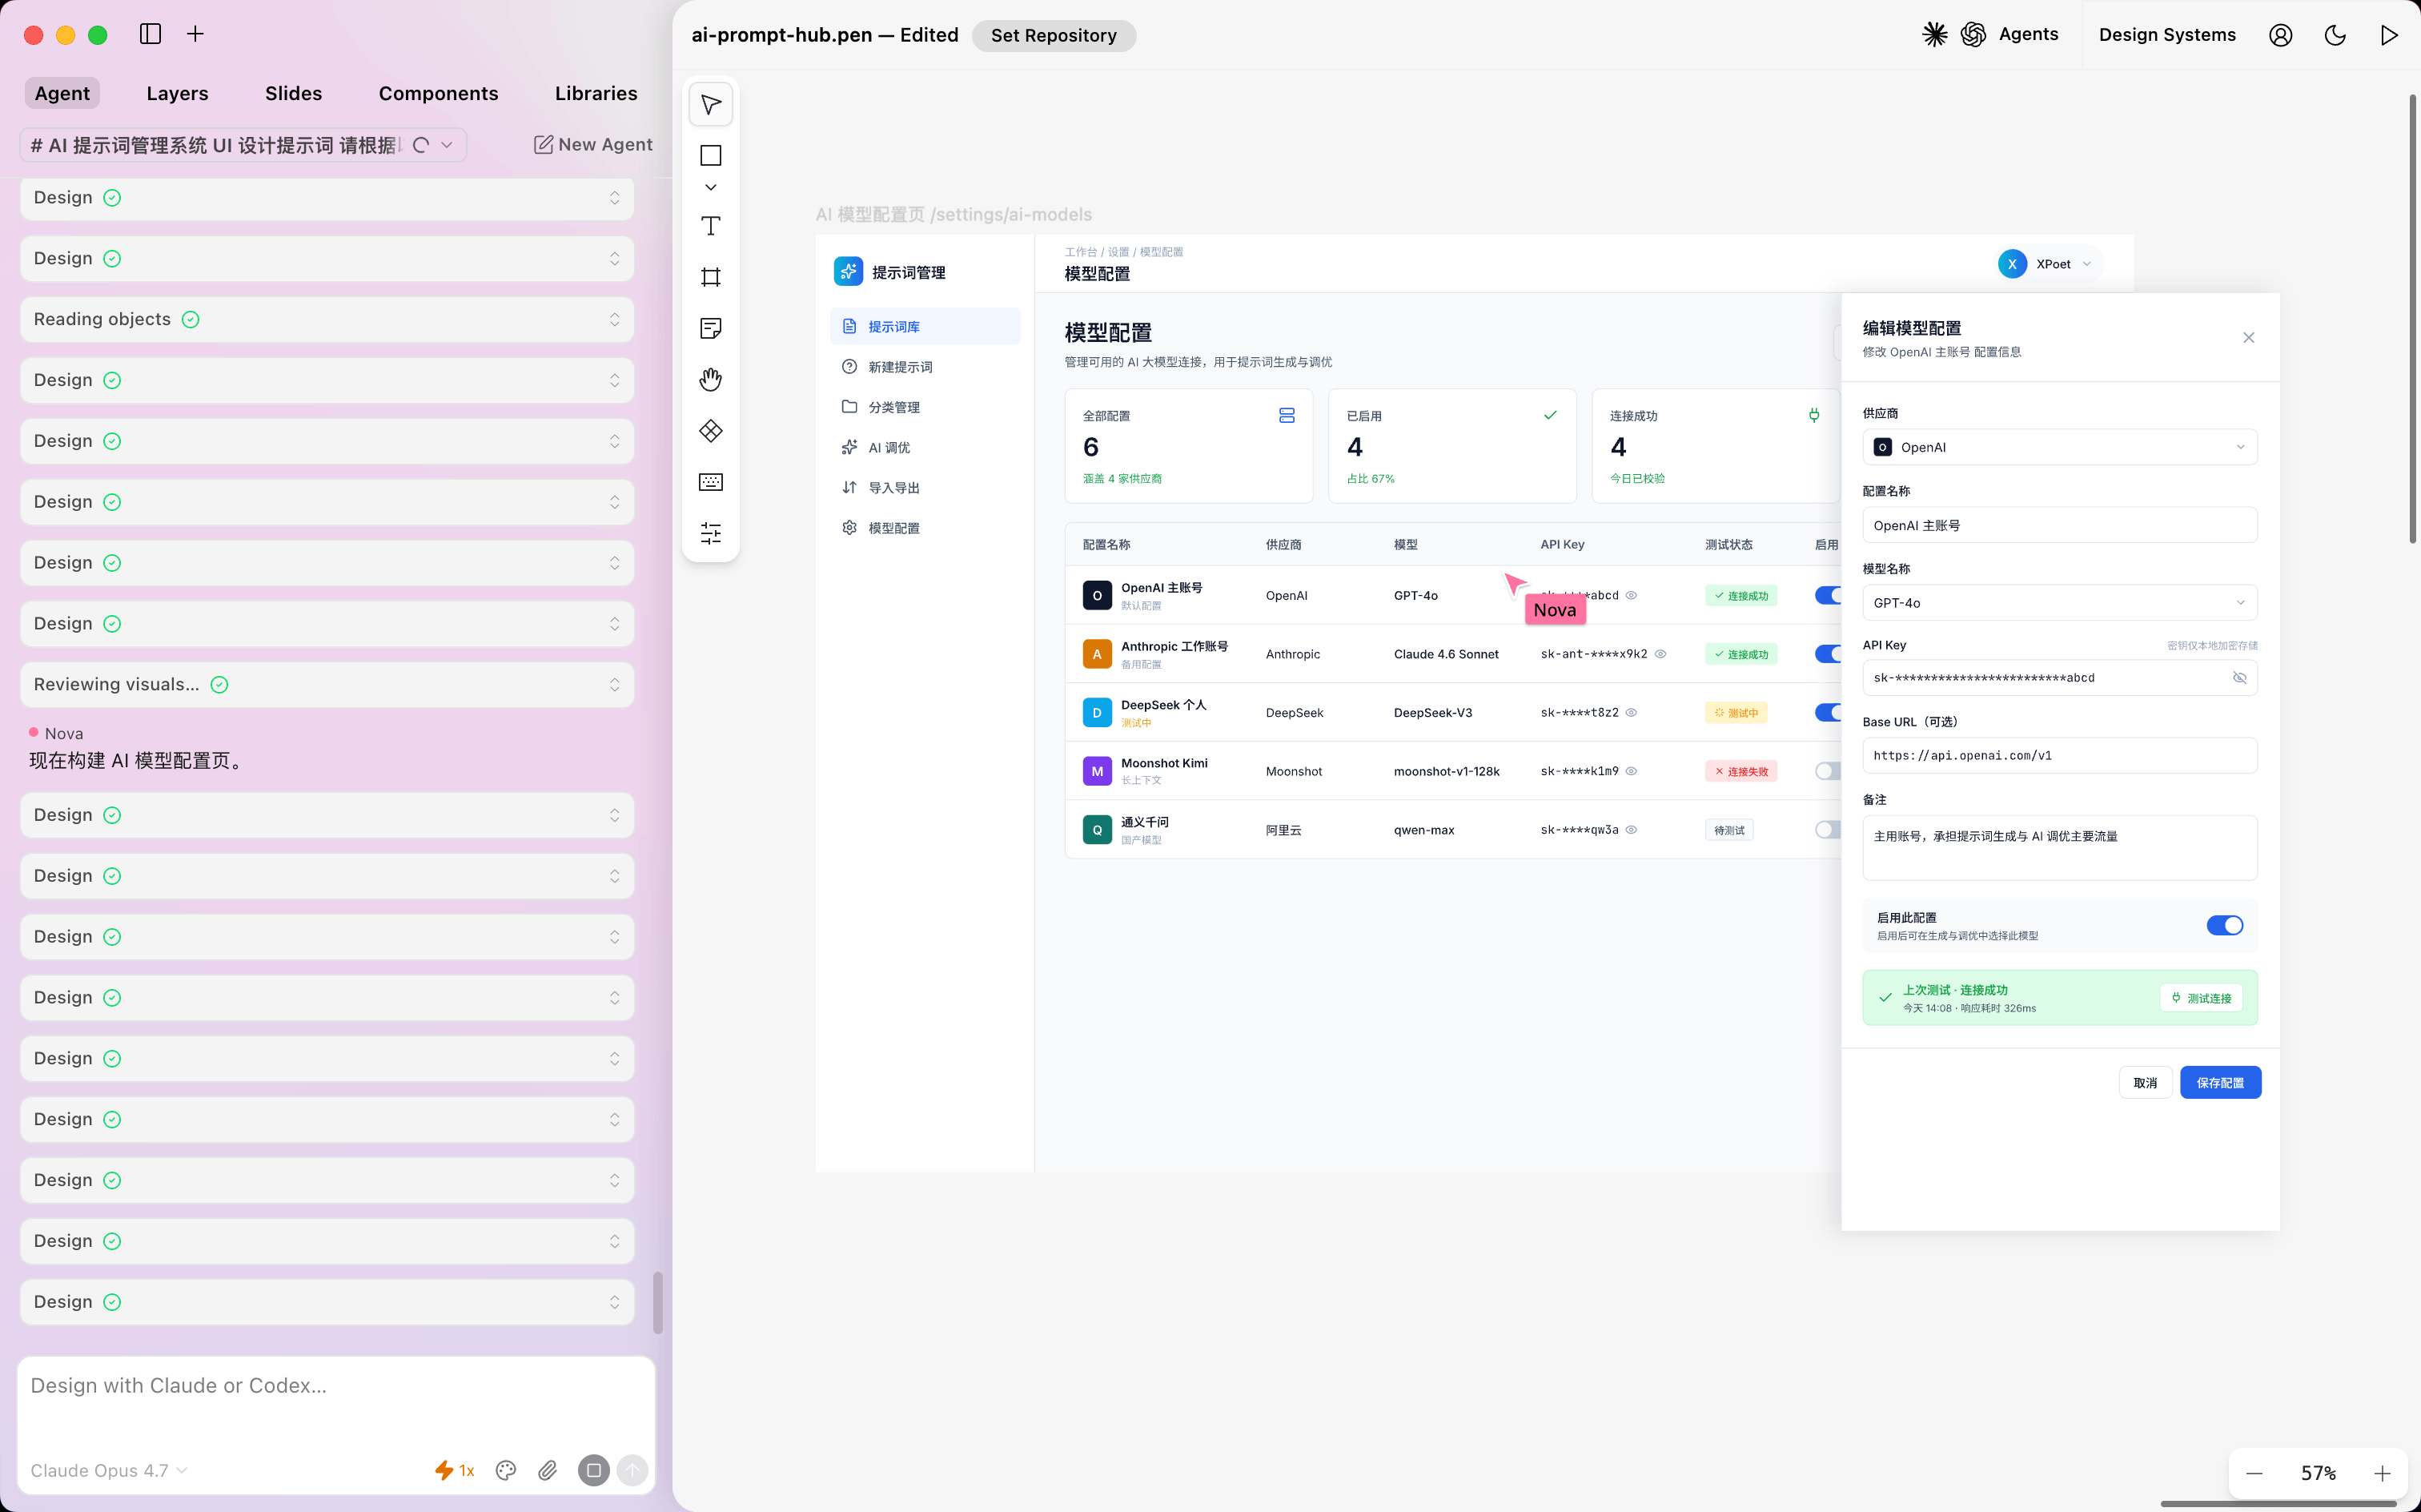Switch to the Agent tab
Image resolution: width=2421 pixels, height=1512 pixels.
coord(62,93)
